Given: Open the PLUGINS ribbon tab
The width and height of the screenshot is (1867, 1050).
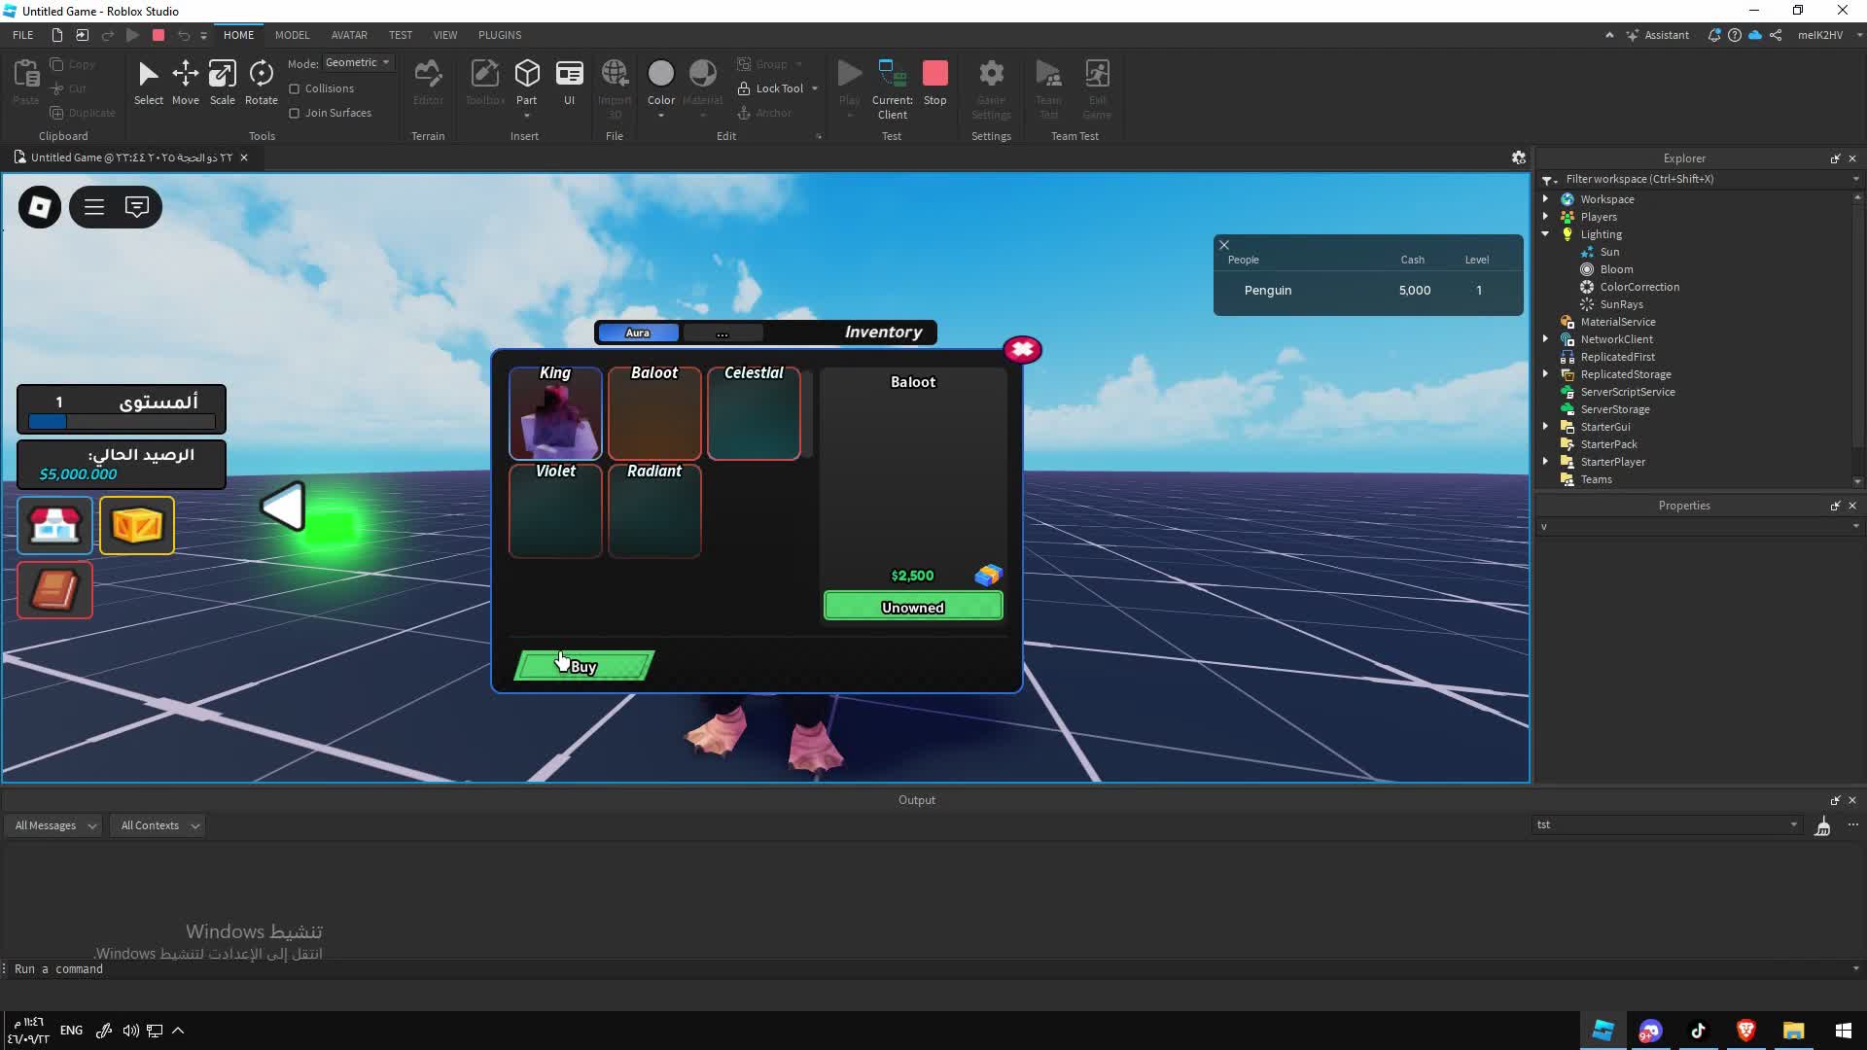Looking at the screenshot, I should point(500,35).
